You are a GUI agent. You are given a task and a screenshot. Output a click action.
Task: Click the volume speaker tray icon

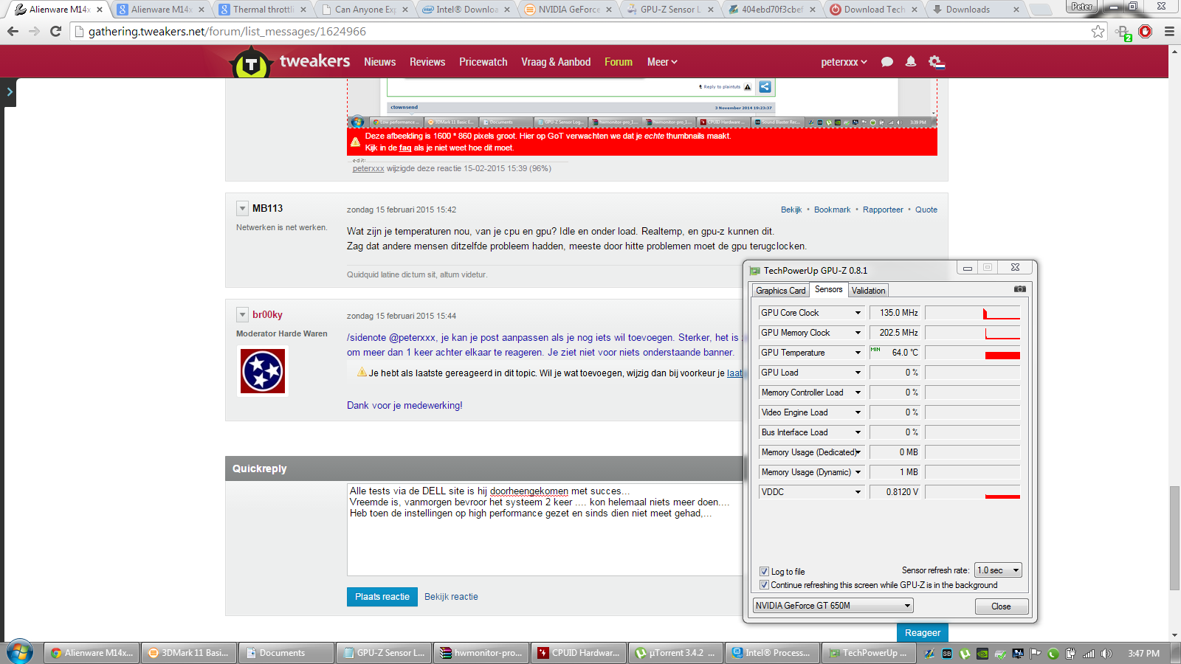[1106, 654]
